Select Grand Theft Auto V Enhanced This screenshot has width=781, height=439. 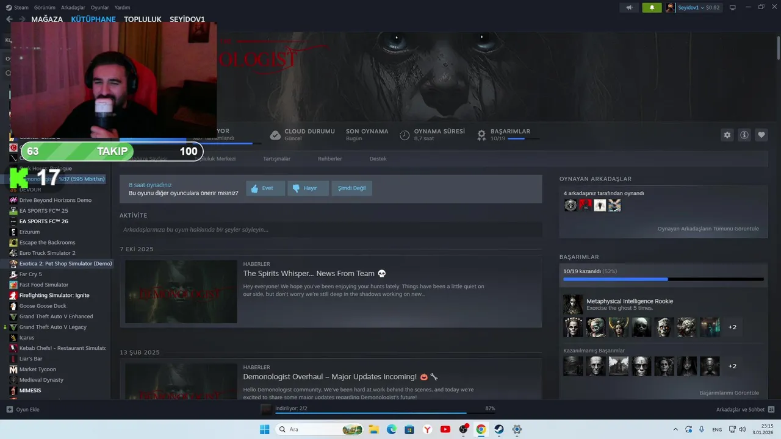56,316
